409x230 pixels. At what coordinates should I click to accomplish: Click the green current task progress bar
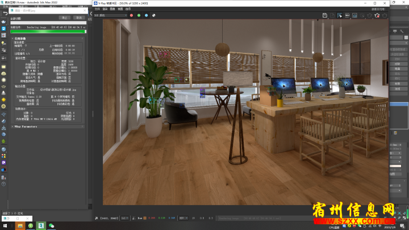click(x=48, y=32)
